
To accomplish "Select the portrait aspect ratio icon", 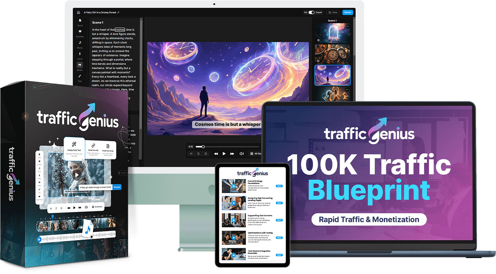I will tap(198, 154).
